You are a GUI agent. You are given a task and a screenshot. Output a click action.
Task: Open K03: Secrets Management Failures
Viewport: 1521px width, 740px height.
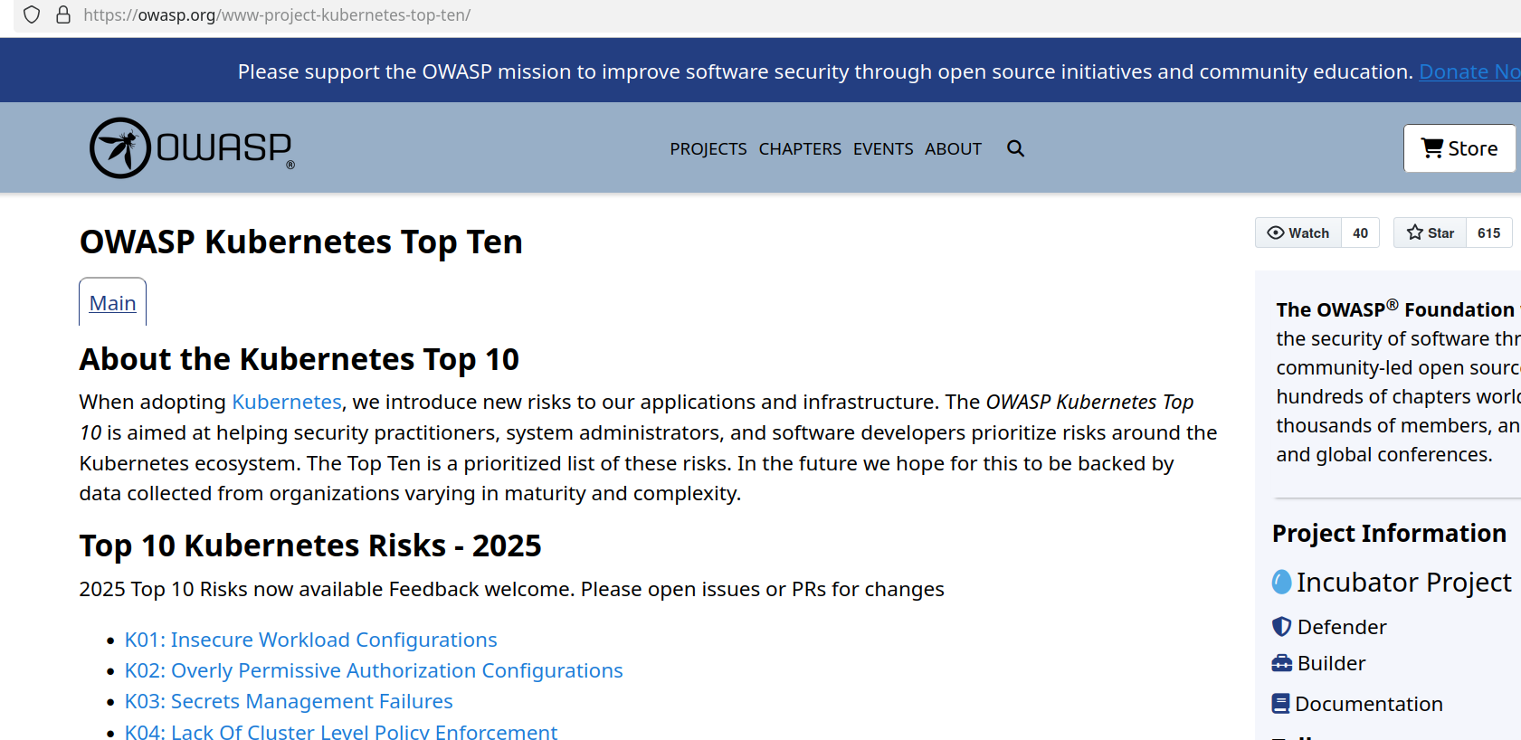pyautogui.click(x=289, y=701)
